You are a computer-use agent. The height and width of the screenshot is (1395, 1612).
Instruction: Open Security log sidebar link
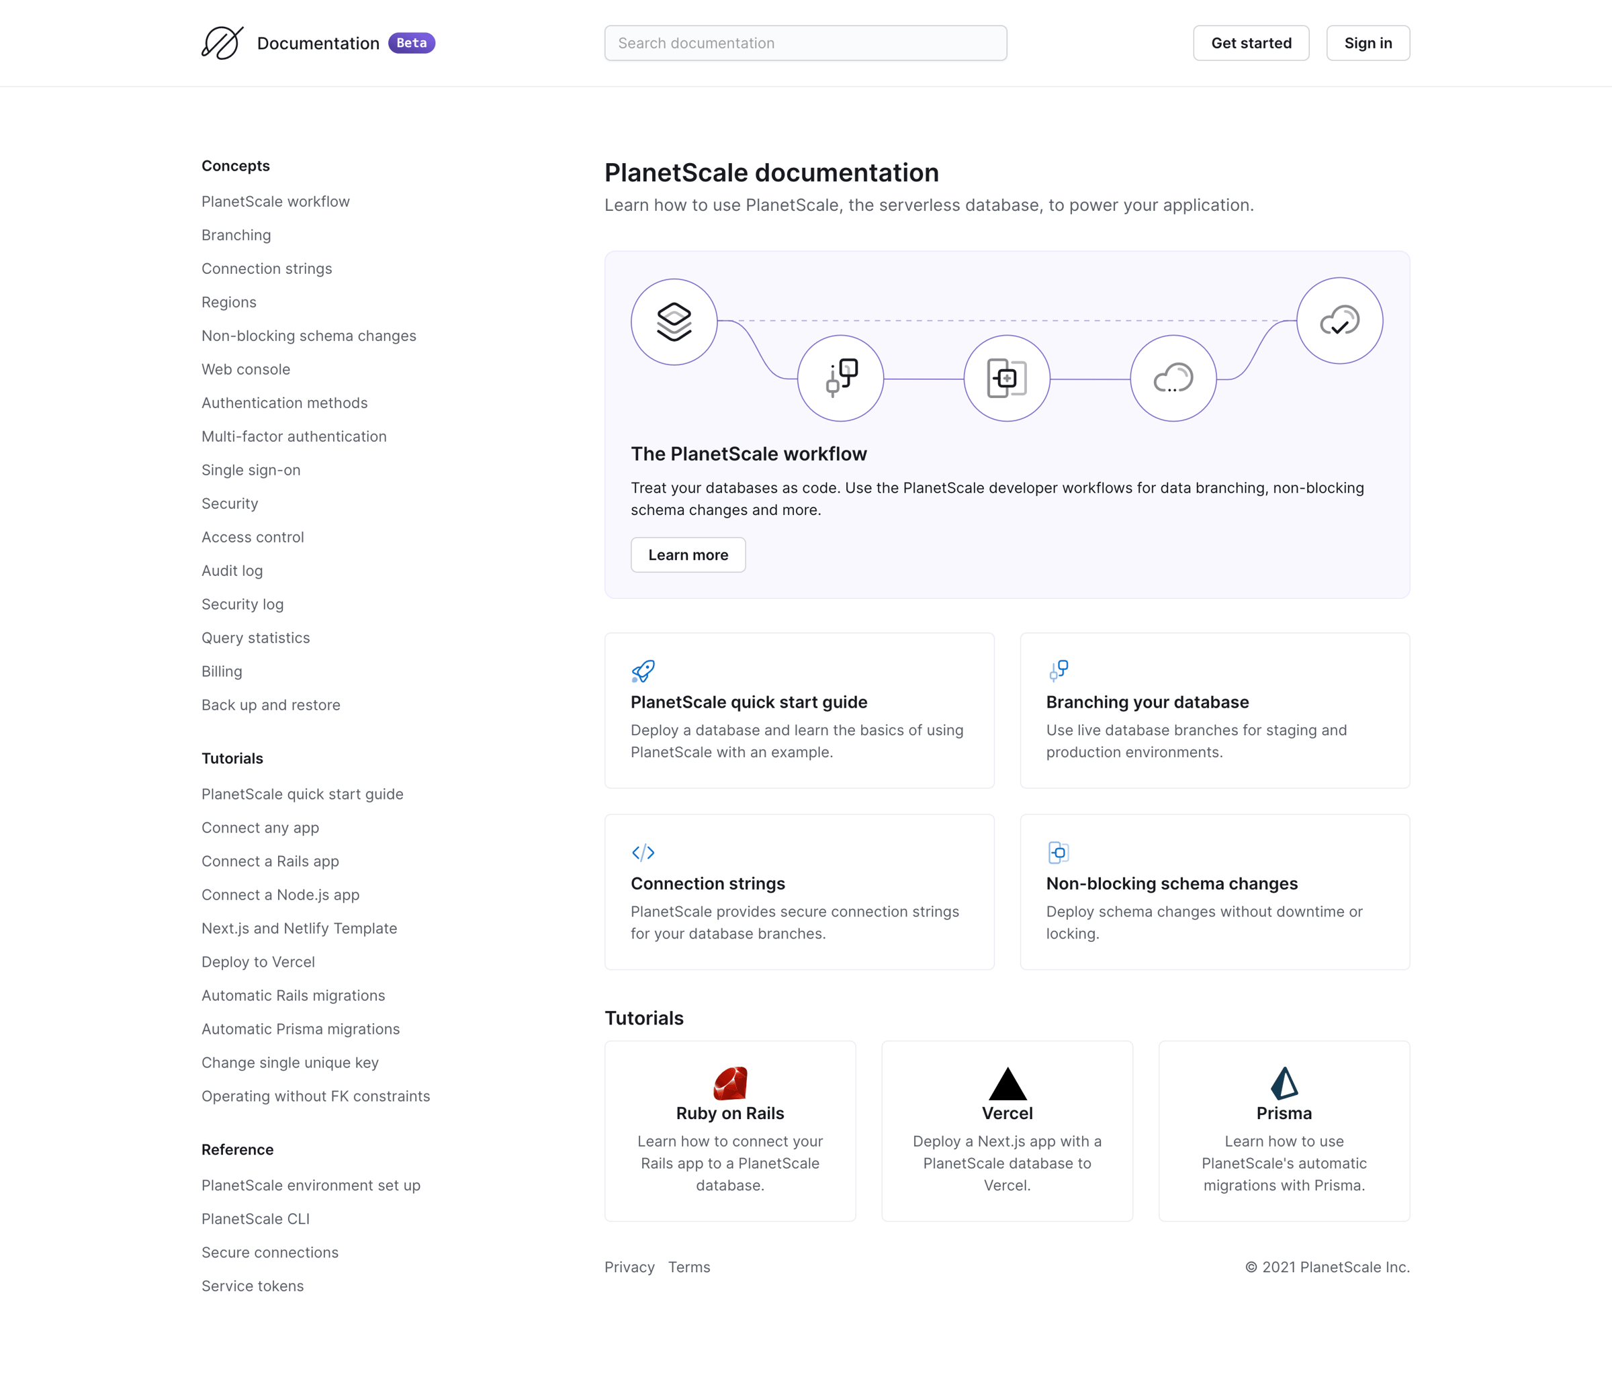242,604
